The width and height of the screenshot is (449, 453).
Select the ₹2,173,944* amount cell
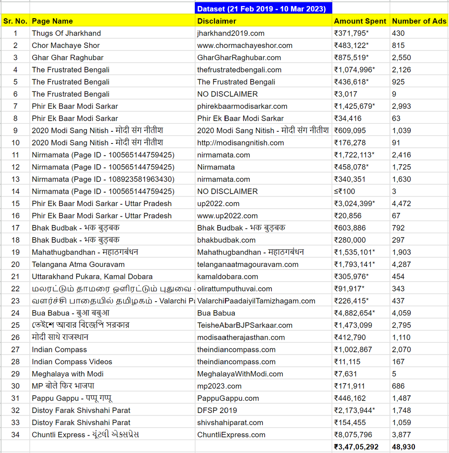[x=361, y=410]
